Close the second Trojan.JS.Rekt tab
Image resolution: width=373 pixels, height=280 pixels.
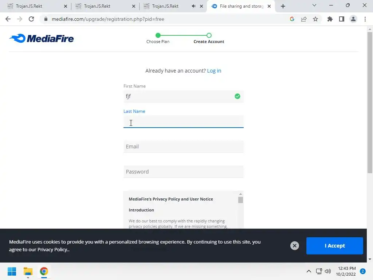click(134, 7)
